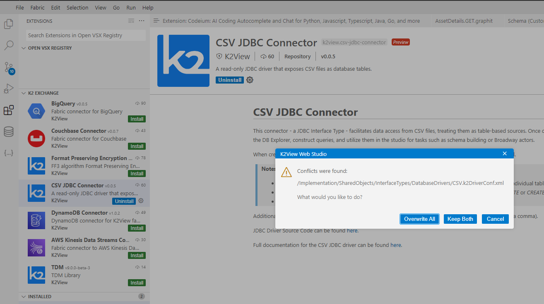
Task: Open the Search view icon
Action: (9, 45)
